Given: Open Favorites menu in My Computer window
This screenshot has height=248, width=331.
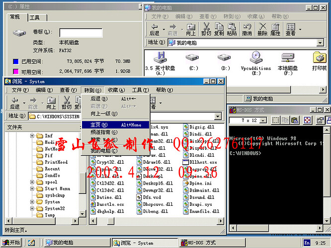Looking at the screenshot, I should pyautogui.click(x=256, y=16).
